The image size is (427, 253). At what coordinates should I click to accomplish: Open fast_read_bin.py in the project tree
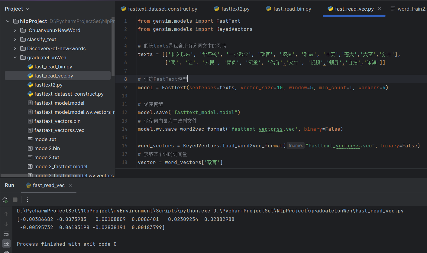(53, 67)
